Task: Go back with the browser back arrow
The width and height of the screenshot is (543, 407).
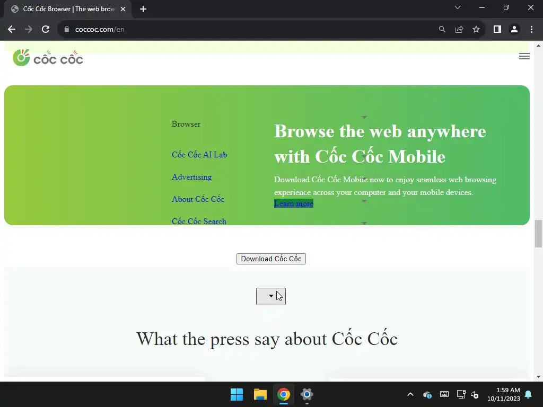Action: tap(12, 30)
